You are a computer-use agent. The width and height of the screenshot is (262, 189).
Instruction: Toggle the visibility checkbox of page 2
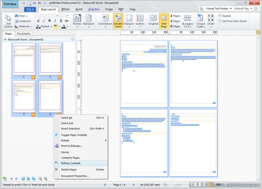(x=60, y=77)
